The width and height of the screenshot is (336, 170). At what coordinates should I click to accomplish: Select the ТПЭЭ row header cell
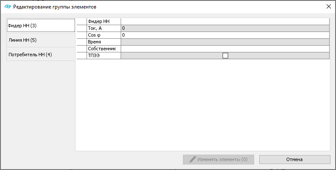click(x=81, y=56)
